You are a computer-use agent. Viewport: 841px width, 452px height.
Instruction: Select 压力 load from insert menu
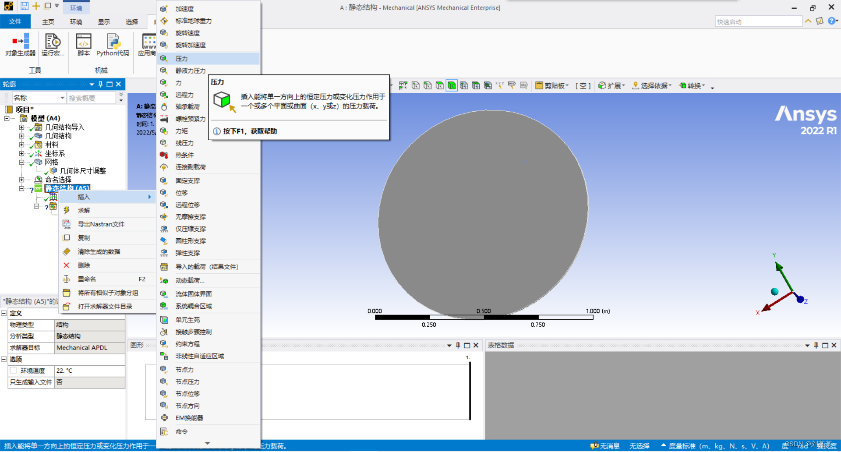(x=181, y=59)
